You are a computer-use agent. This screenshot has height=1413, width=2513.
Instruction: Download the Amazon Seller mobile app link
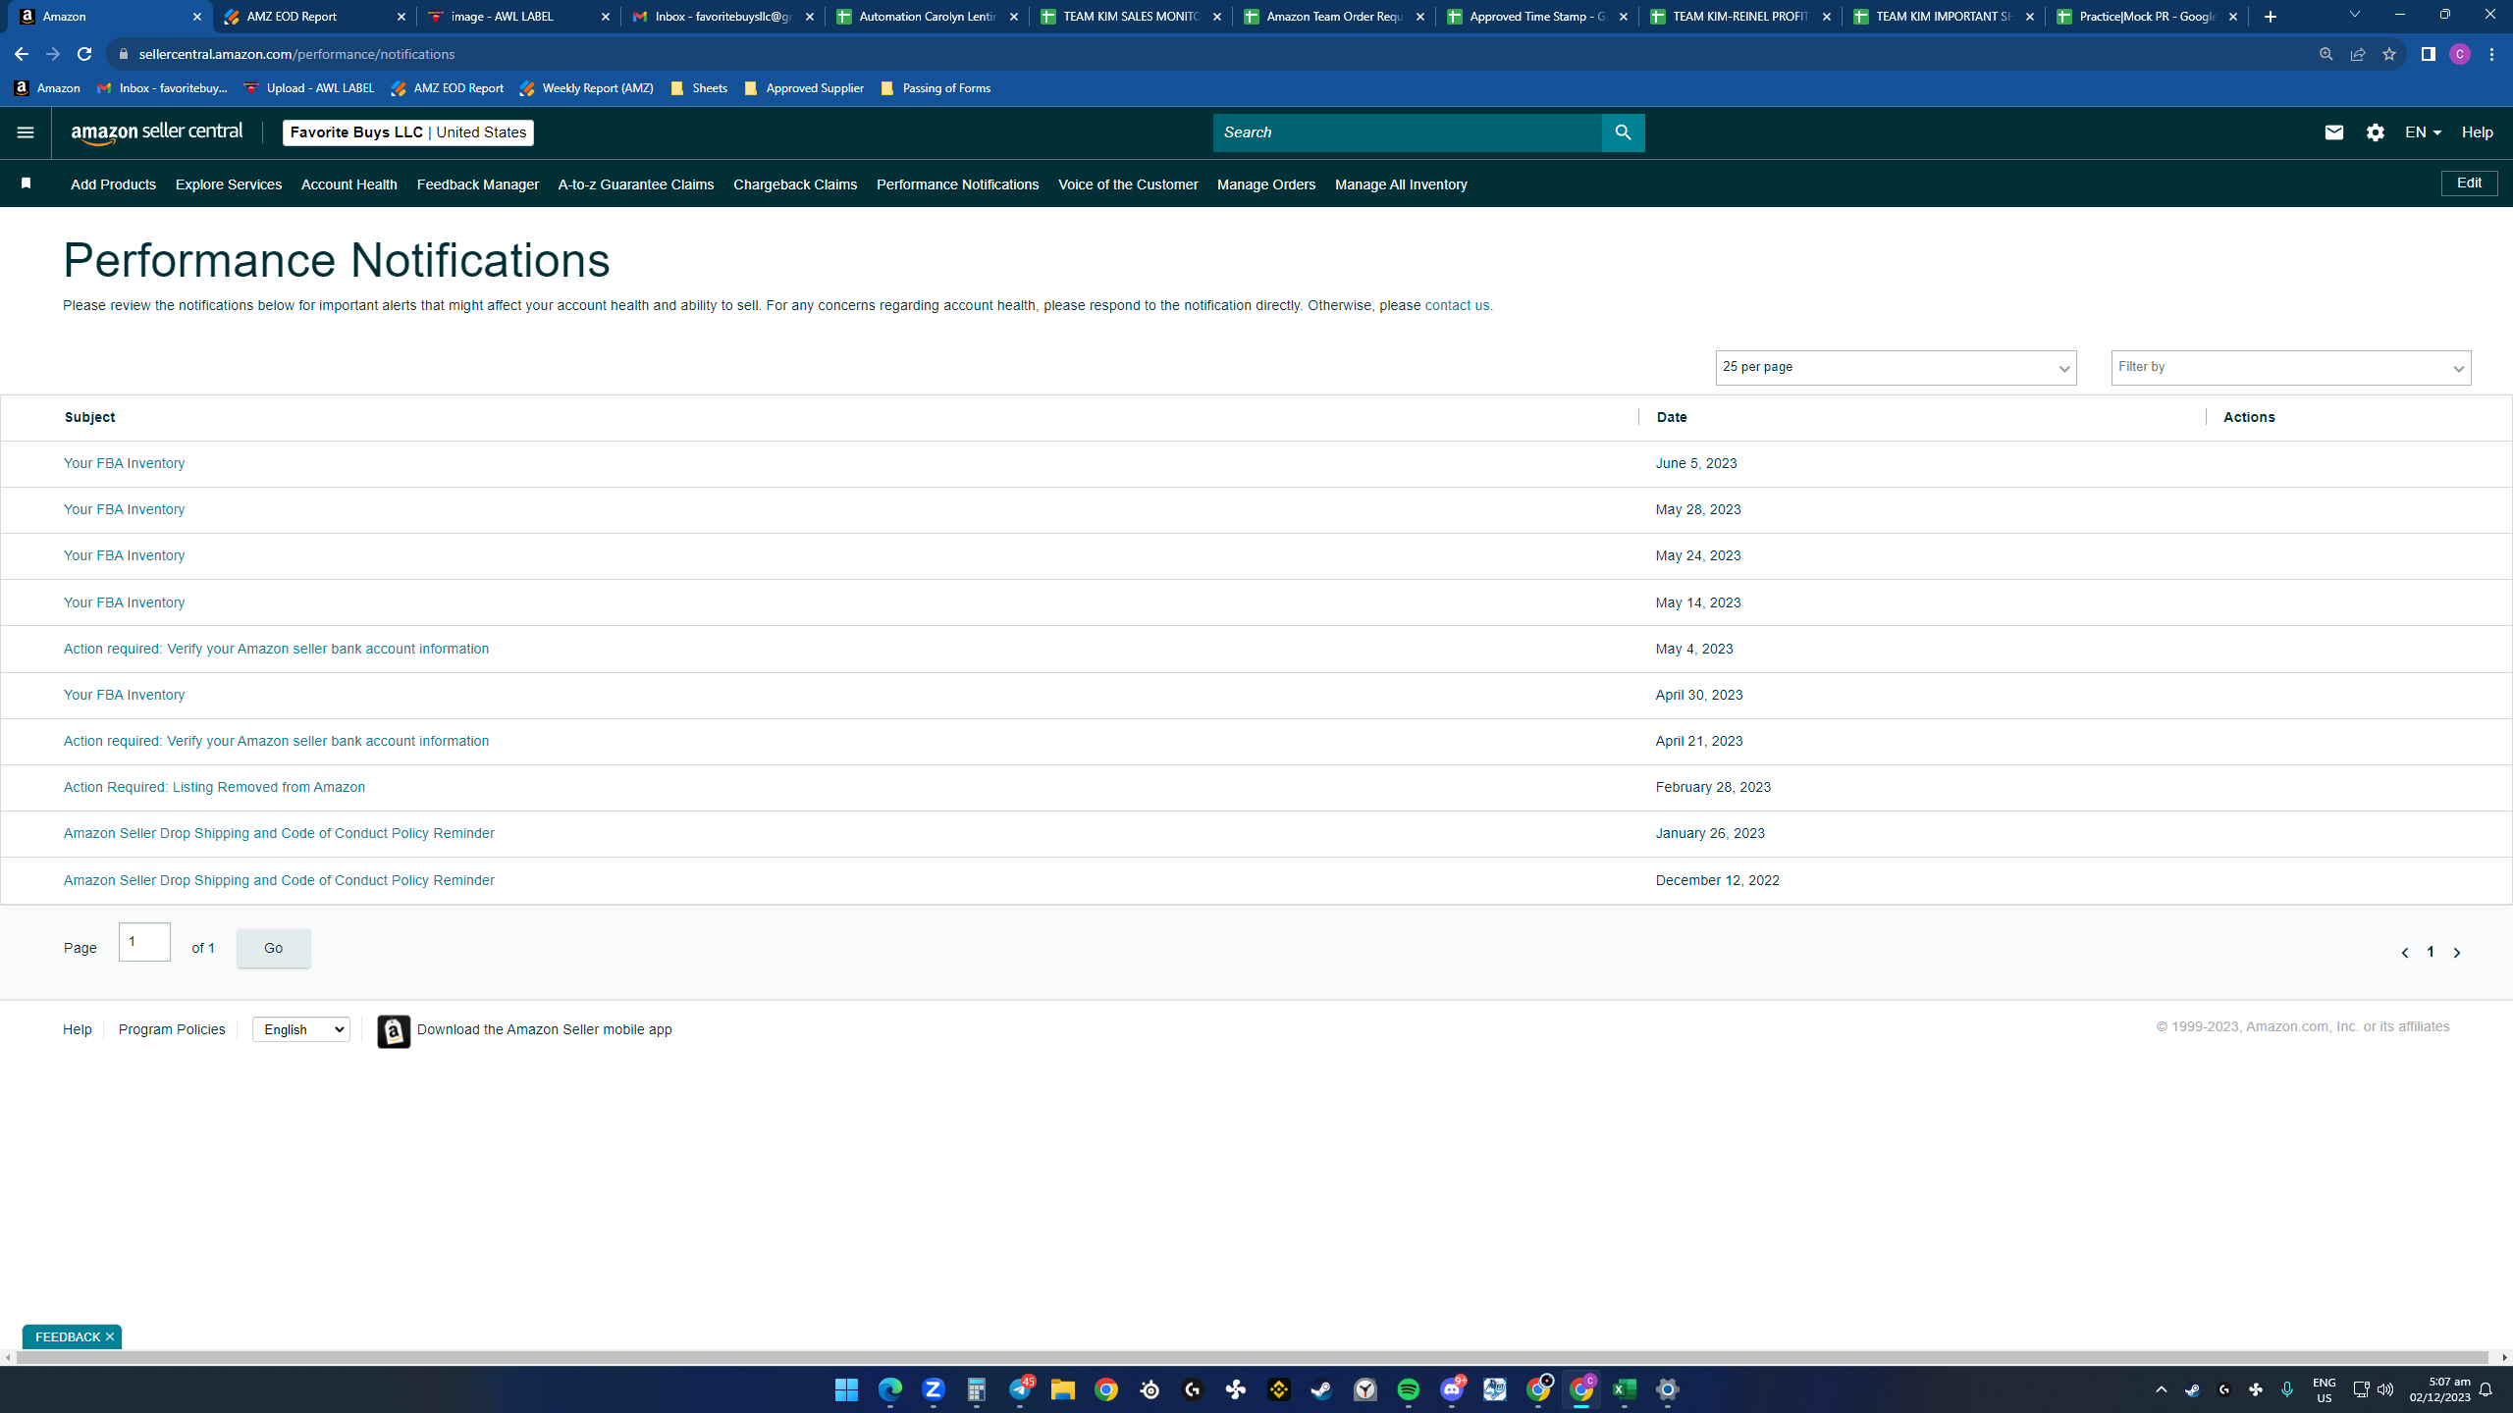(544, 1029)
